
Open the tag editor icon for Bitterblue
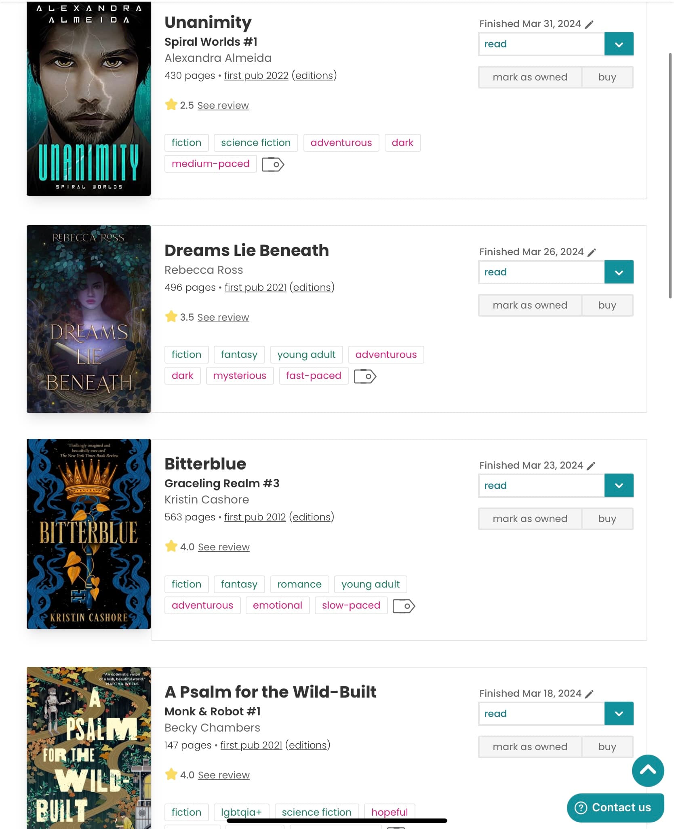(x=404, y=606)
